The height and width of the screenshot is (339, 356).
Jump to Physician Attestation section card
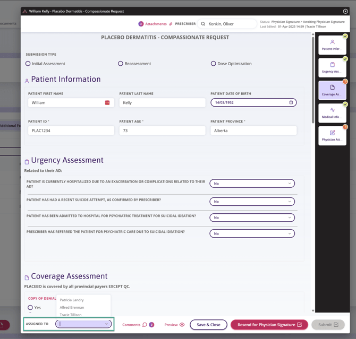click(x=332, y=136)
